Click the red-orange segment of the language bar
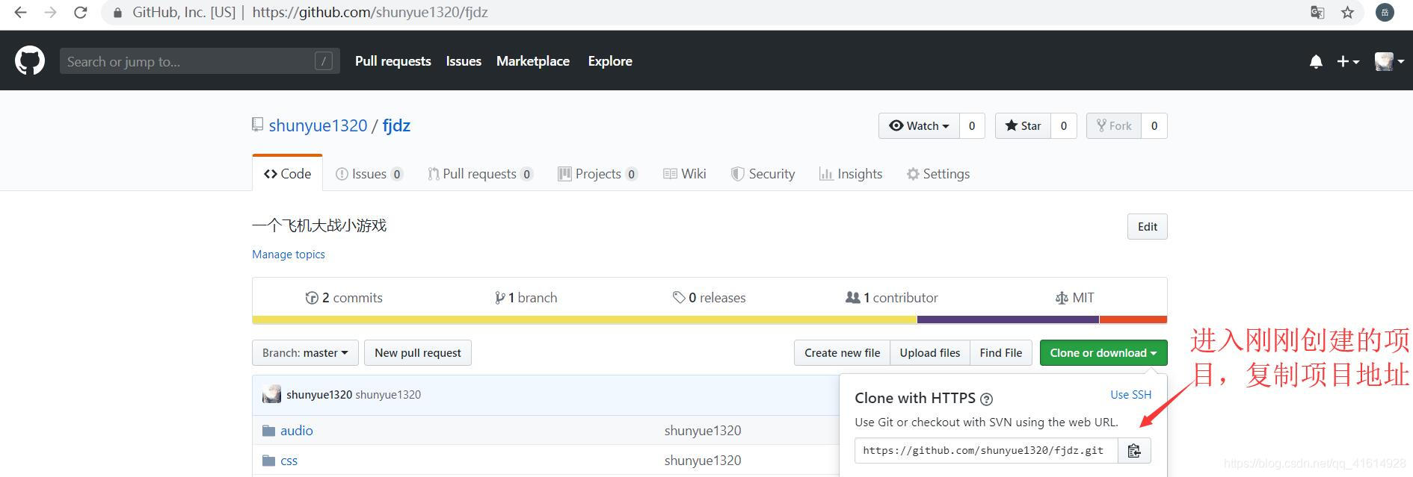The width and height of the screenshot is (1413, 477). [1133, 319]
